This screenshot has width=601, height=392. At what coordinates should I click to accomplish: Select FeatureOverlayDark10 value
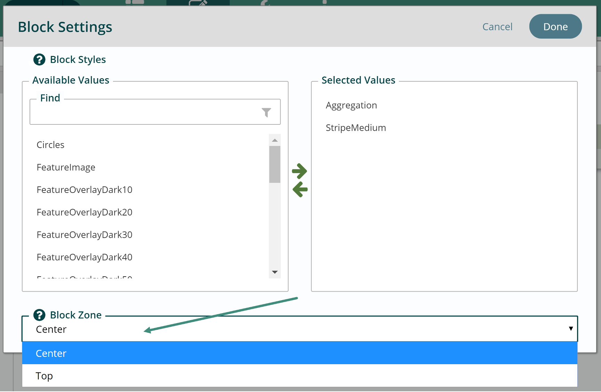(85, 190)
